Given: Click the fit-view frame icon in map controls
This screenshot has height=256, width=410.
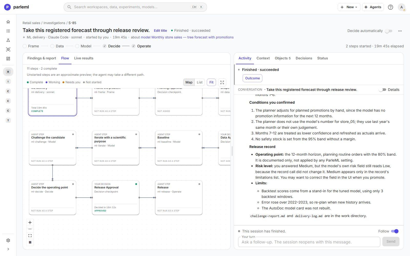Looking at the screenshot, I should tap(30, 236).
